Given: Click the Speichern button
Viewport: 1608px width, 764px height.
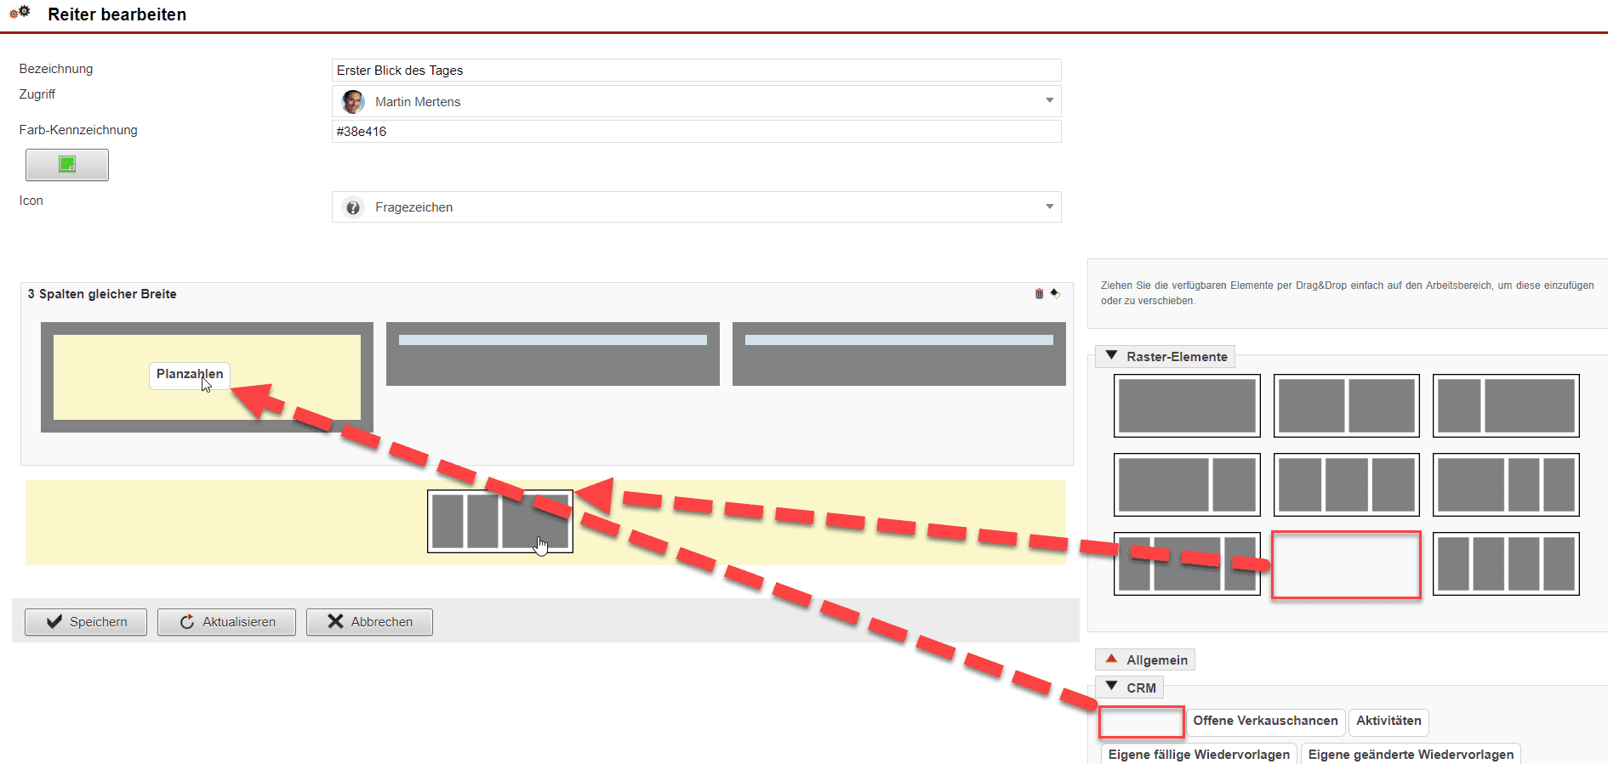Looking at the screenshot, I should pos(86,622).
